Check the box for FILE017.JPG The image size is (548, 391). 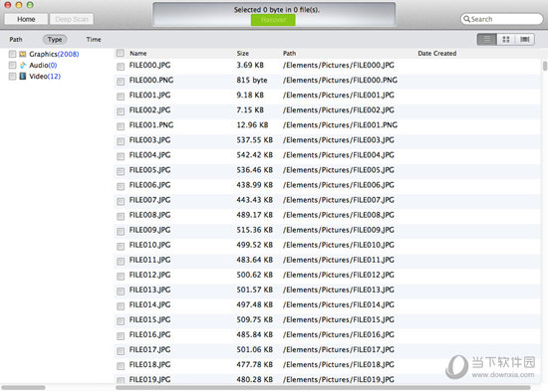coord(121,351)
